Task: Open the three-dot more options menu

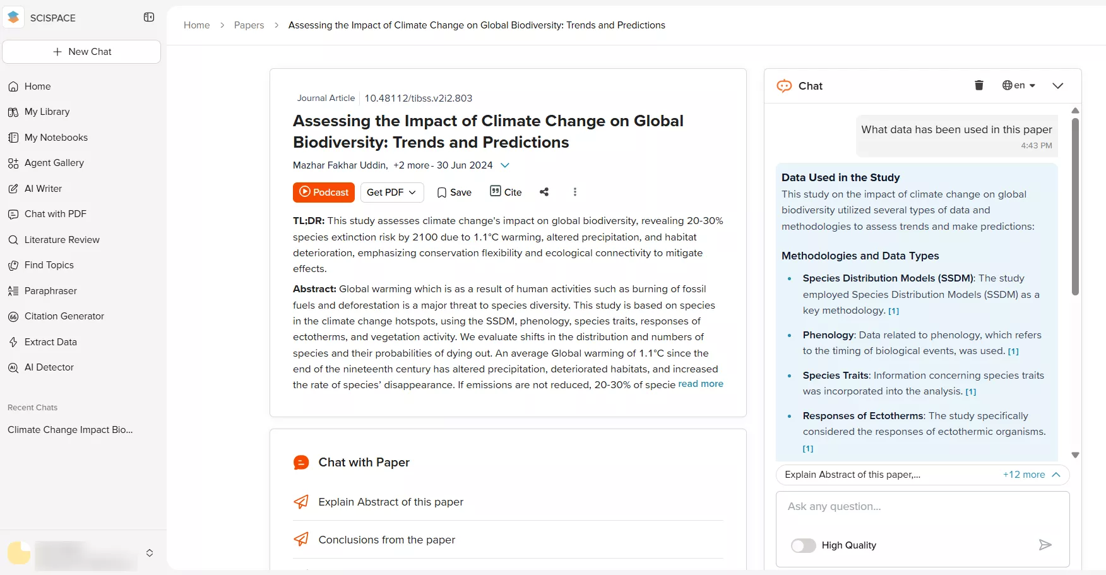Action: click(x=574, y=192)
